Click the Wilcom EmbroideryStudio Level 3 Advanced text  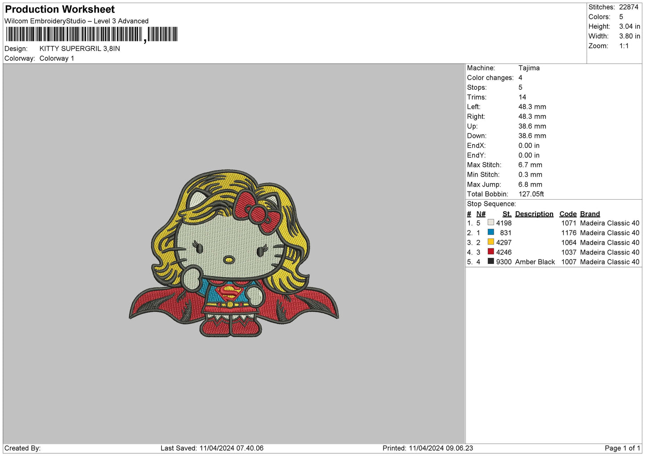click(76, 21)
